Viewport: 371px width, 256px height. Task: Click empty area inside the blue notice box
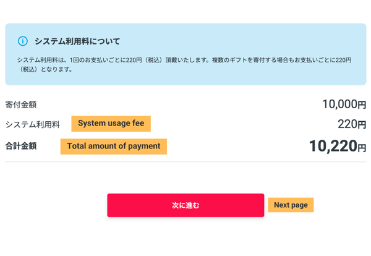point(247,77)
